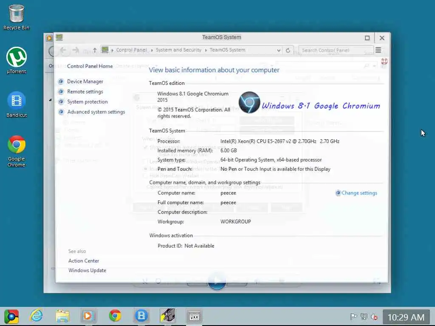Focus the Search Control Panel box

[x=336, y=50]
